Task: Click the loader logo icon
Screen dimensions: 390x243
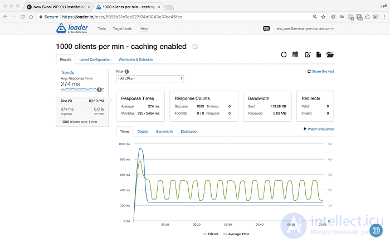Action: [61, 28]
